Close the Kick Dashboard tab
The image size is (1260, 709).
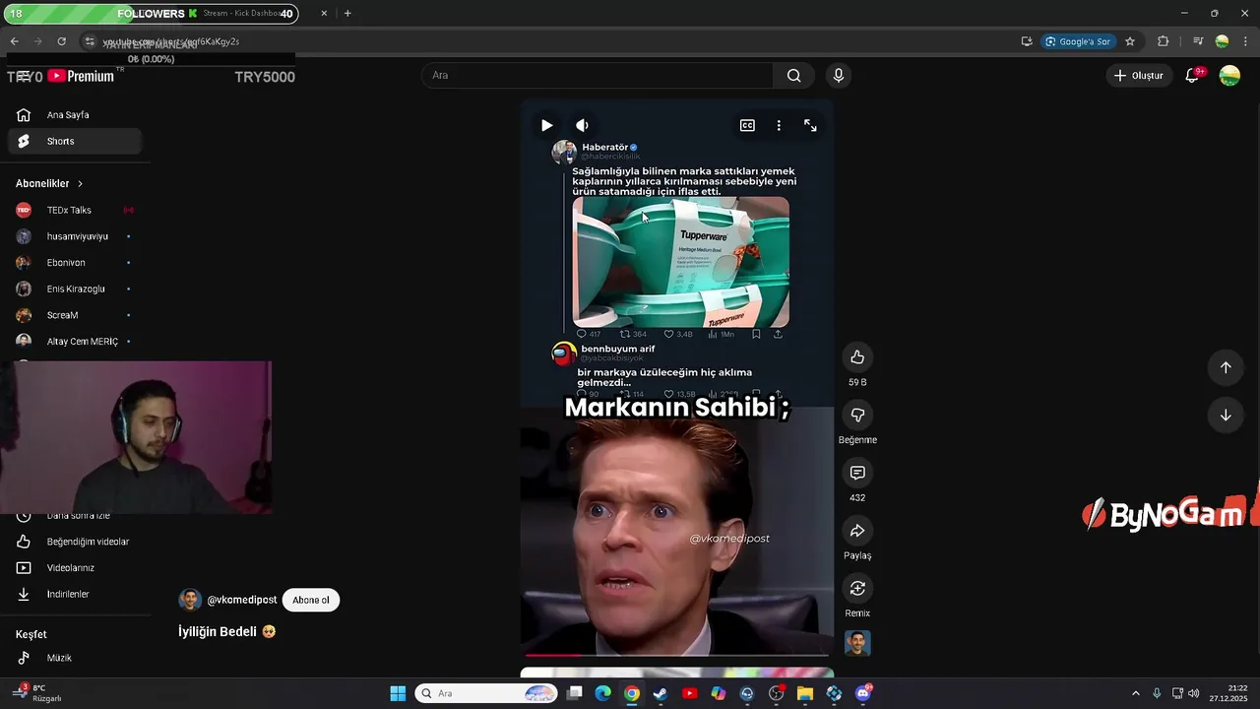pyautogui.click(x=324, y=14)
